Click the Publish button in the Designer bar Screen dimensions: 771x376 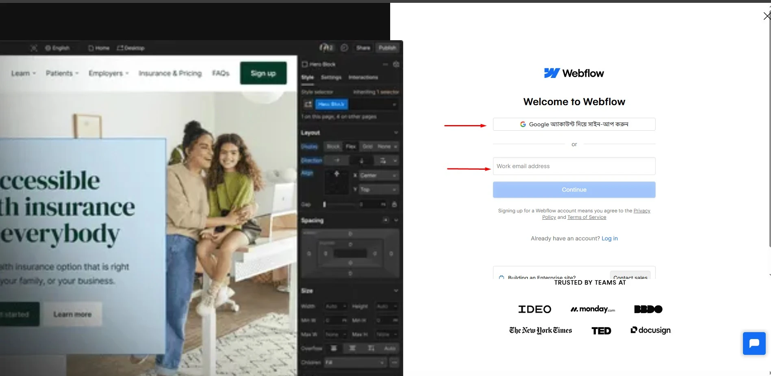[387, 48]
